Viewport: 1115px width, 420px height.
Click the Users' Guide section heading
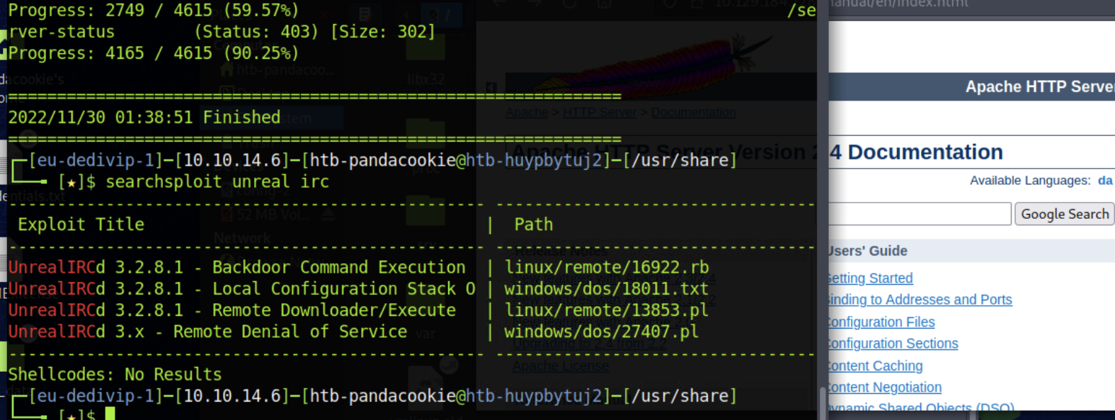867,251
